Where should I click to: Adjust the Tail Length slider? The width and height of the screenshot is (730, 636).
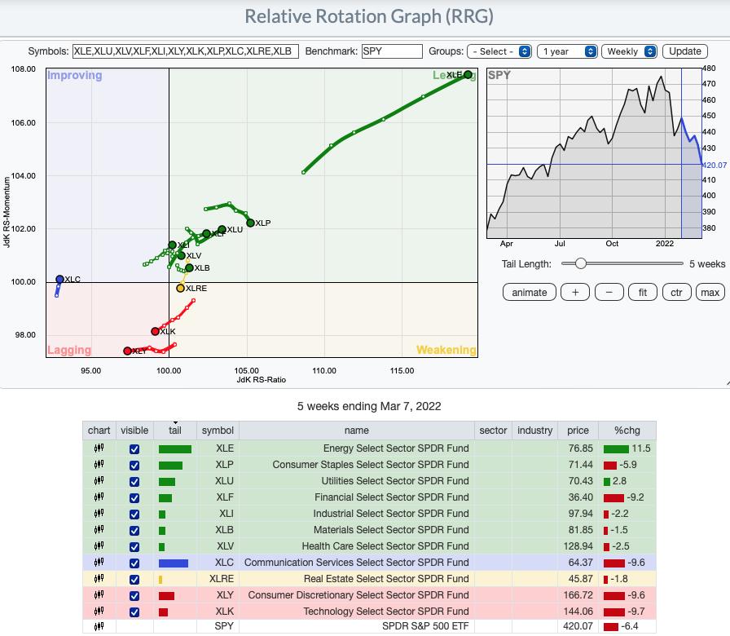pos(580,263)
